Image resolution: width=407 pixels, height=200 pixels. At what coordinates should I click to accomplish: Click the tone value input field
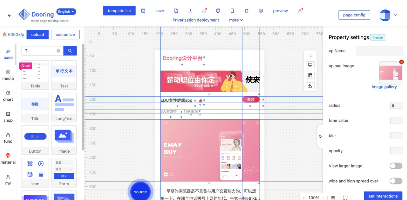[396, 120]
